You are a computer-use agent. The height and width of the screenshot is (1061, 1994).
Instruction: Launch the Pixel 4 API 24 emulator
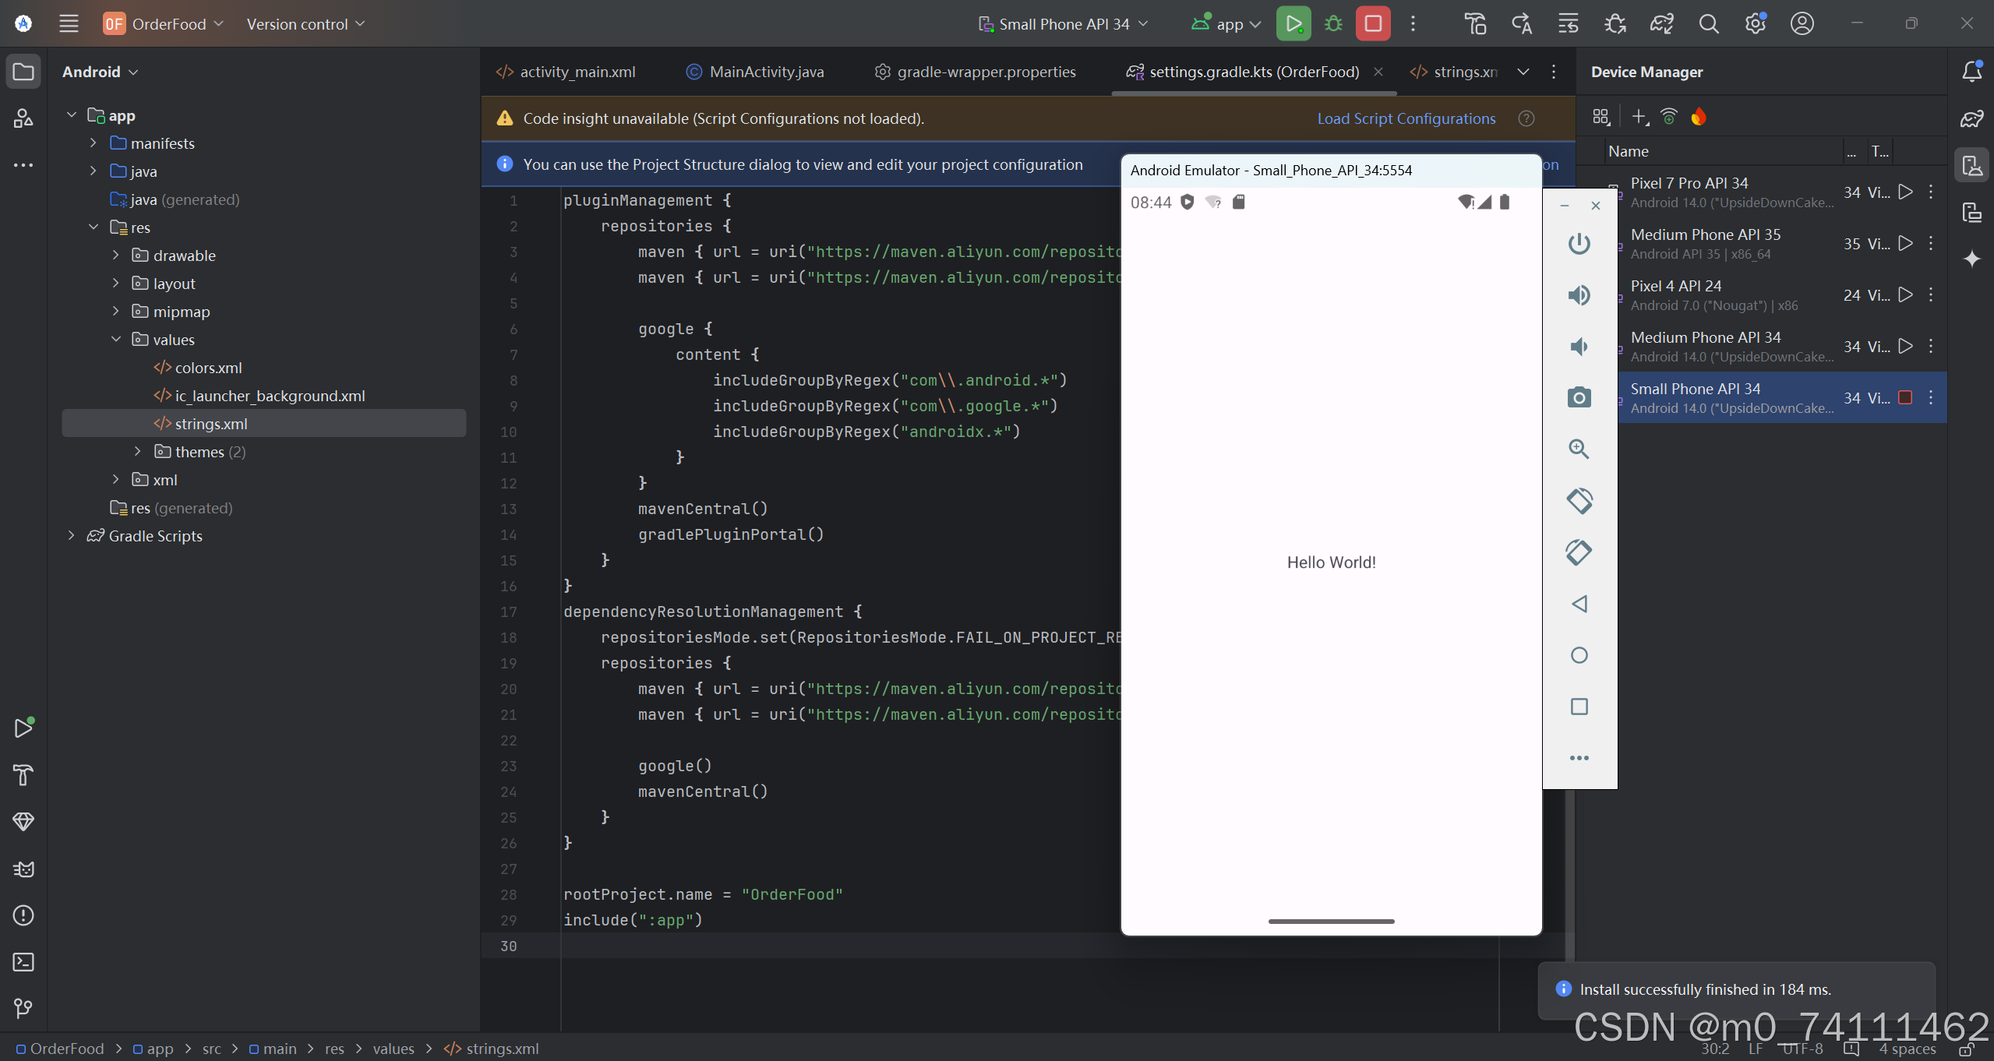[1905, 294]
